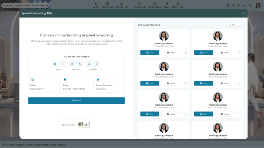
Task: Open the Lobby from the top navigation
Action: coord(96,5)
